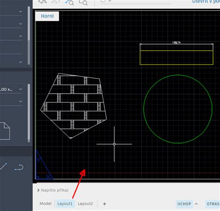Image resolution: width=220 pixels, height=211 pixels.
Task: Open the second left panel dropdown chevron
Action: [20, 24]
